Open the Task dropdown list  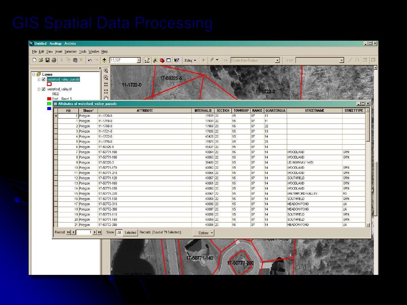(x=277, y=60)
